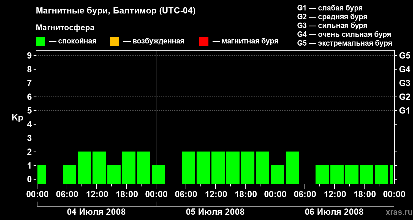413x220 pixels.
Task: Click the right-axis label 'G3'
Action: [404, 83]
